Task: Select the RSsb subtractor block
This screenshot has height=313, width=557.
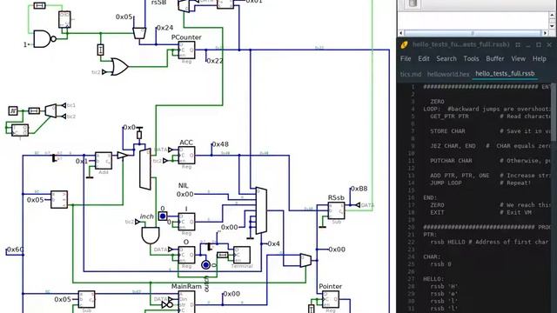Action: pos(336,210)
